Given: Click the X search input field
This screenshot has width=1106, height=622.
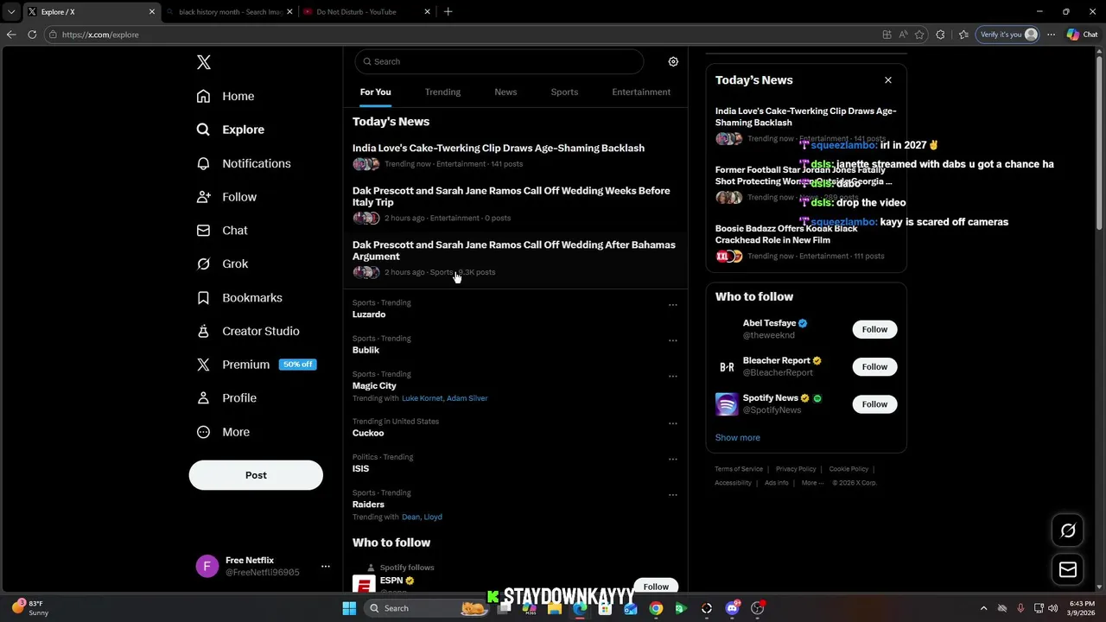Looking at the screenshot, I should coord(499,61).
